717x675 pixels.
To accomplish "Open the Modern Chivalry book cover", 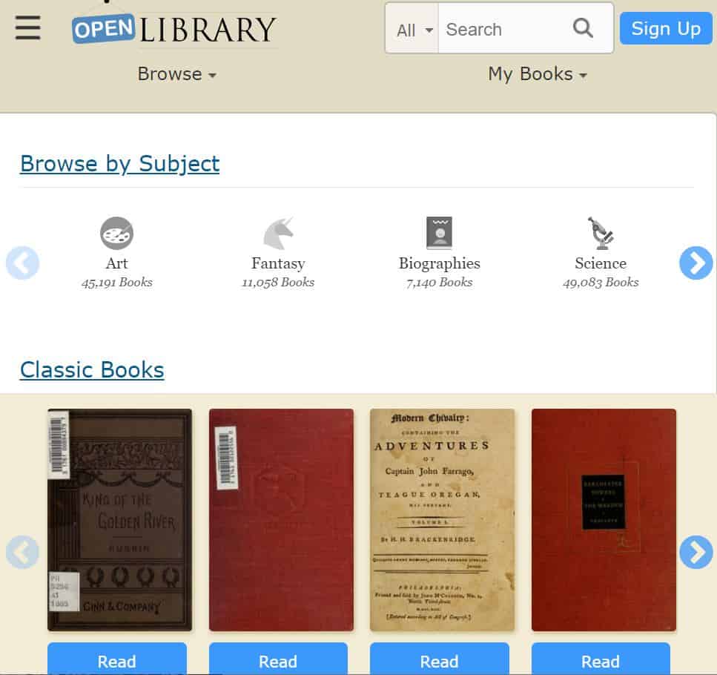I will click(x=442, y=520).
